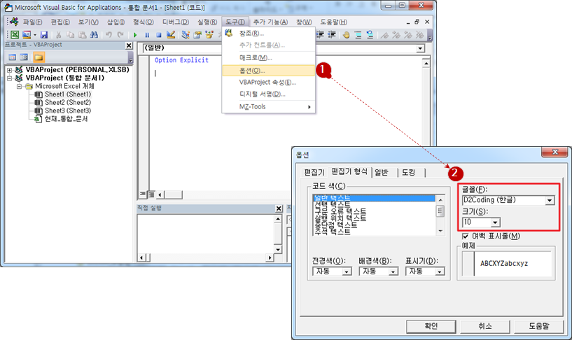Close the 프로젝트 panel

[129, 45]
